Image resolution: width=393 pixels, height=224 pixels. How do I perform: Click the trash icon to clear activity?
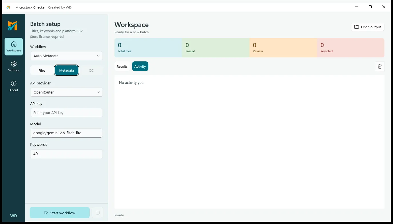[380, 66]
